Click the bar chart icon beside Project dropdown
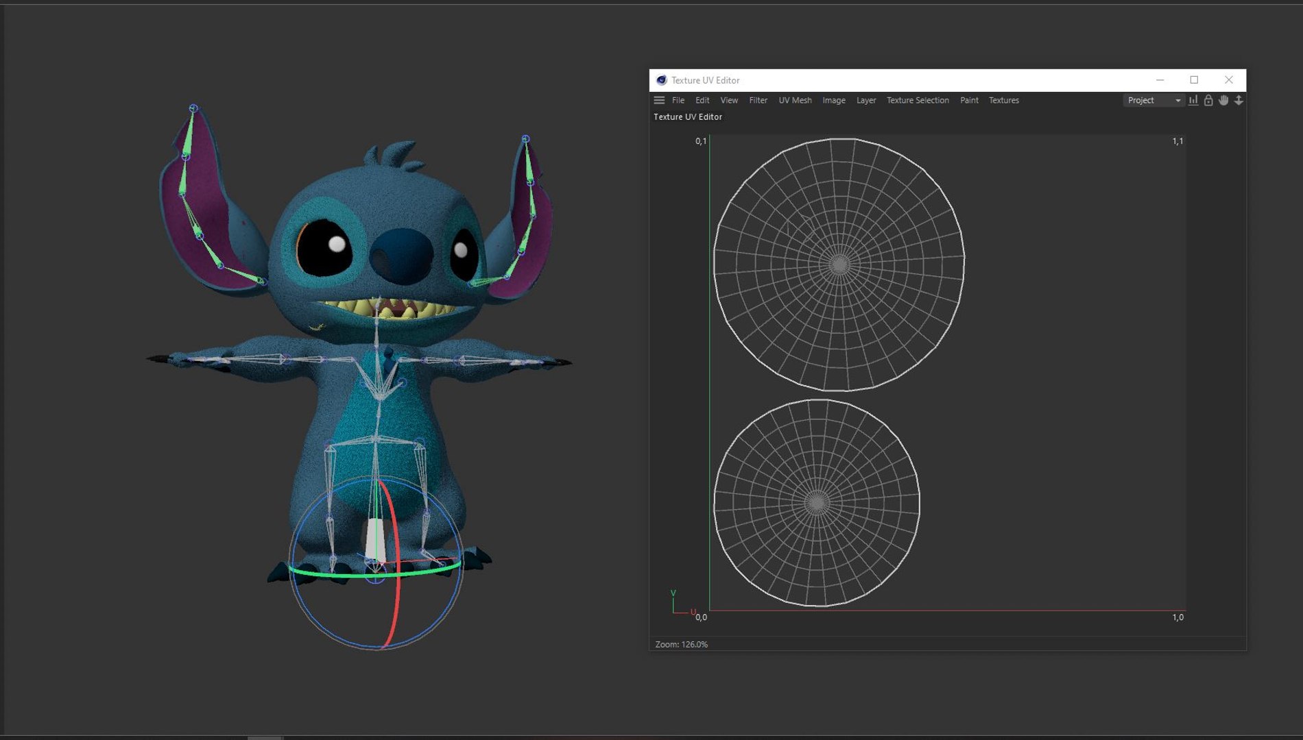The width and height of the screenshot is (1303, 740). pyautogui.click(x=1193, y=100)
